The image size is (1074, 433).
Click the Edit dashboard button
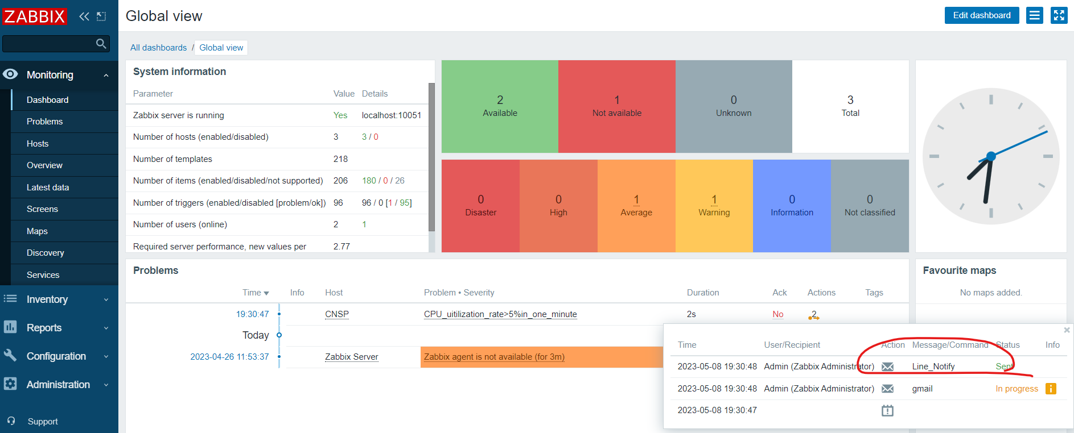(982, 15)
